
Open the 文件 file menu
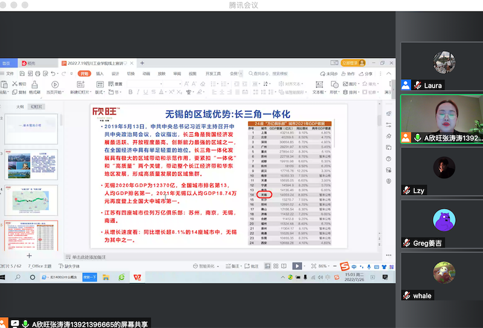coord(8,74)
